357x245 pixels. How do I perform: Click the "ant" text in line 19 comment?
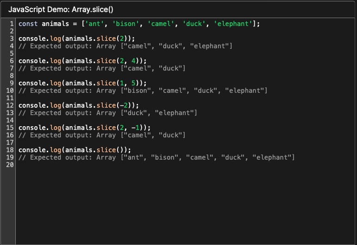(133, 157)
